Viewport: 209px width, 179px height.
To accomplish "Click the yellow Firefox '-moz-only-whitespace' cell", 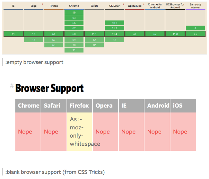I will tap(80, 132).
